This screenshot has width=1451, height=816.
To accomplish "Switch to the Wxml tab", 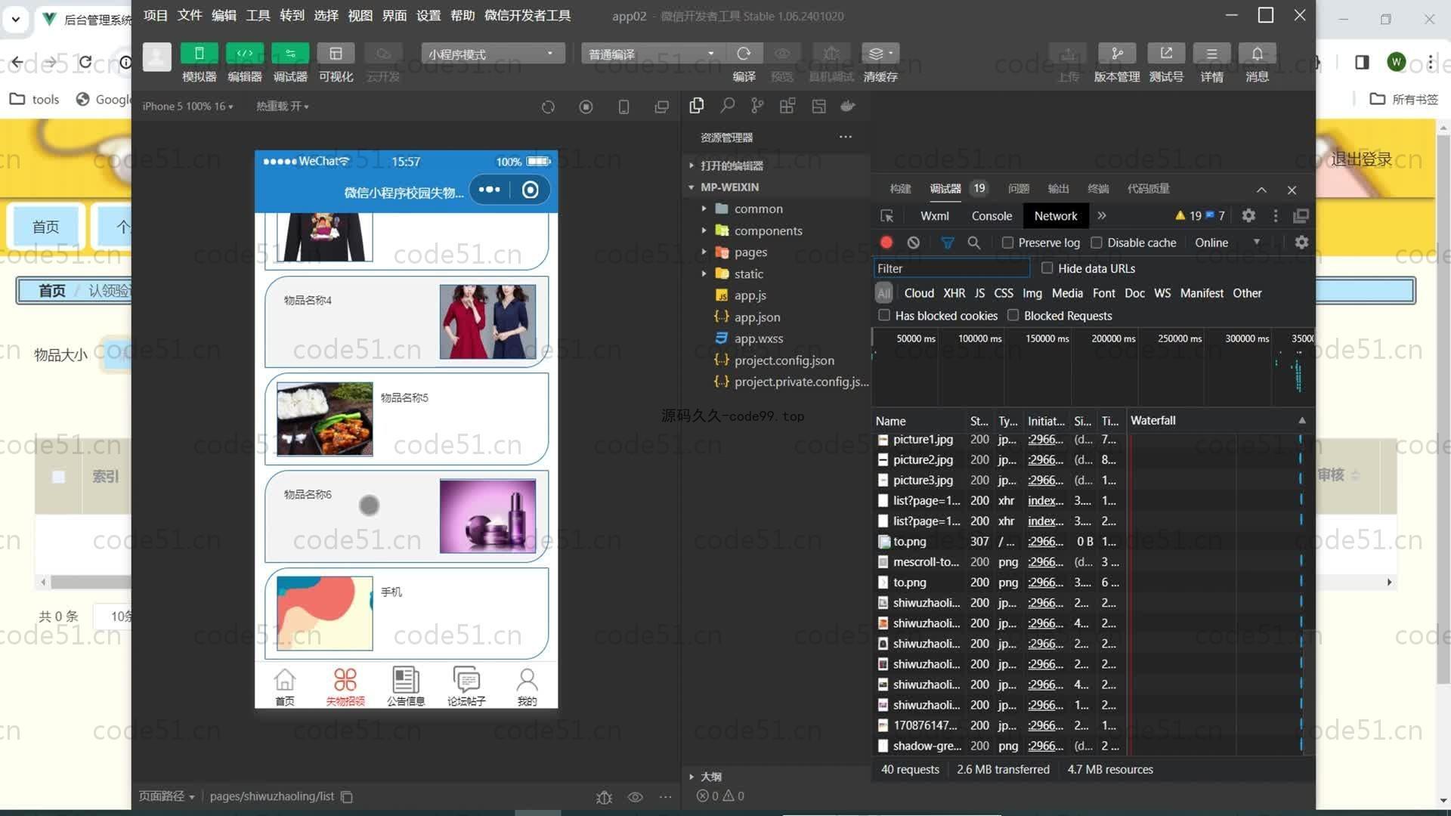I will click(934, 216).
